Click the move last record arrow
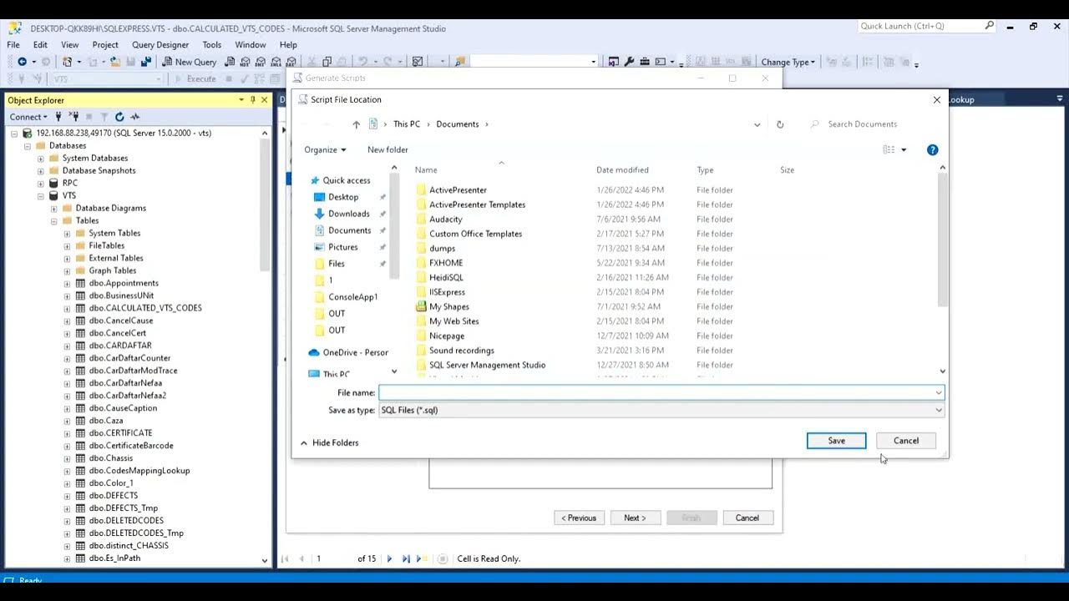1069x601 pixels. tap(406, 558)
